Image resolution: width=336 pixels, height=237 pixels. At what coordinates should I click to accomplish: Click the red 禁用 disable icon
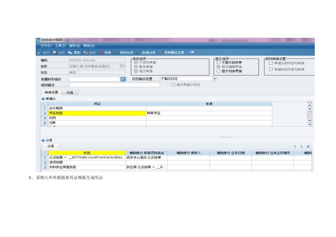tap(101, 53)
